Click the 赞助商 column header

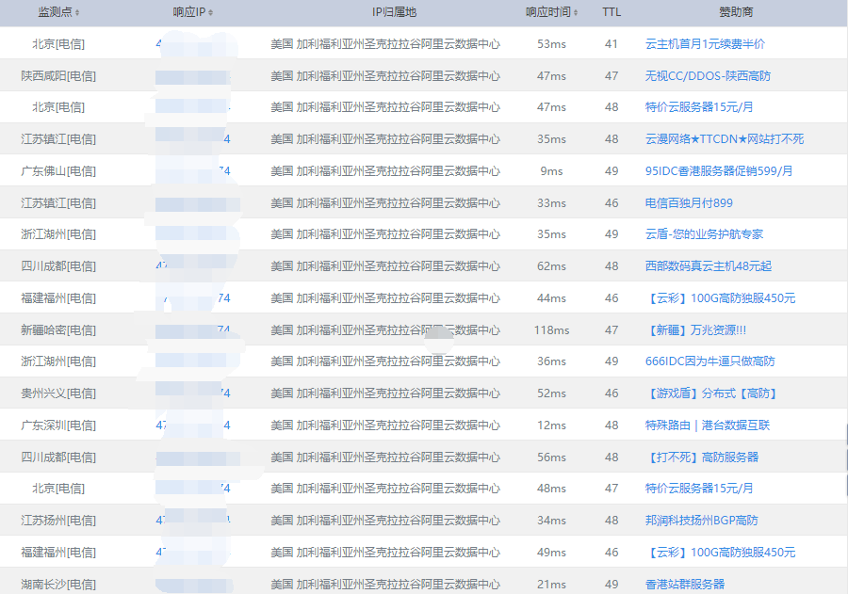[736, 12]
